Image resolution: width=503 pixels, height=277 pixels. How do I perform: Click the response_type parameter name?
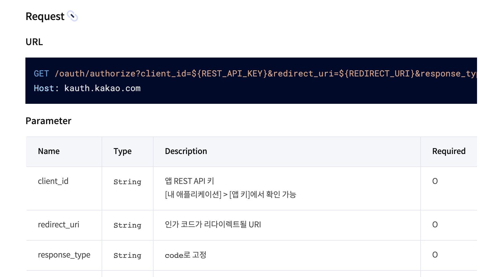64,255
